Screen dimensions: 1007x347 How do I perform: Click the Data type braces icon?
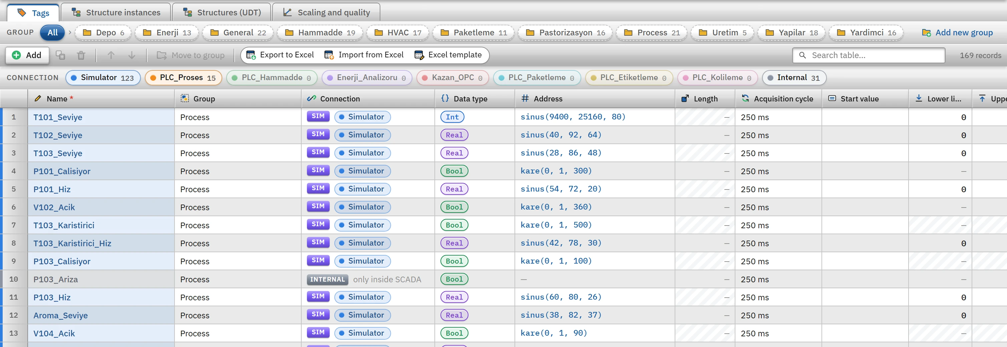pos(445,98)
